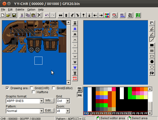Redo the last undone action

pos(53,15)
